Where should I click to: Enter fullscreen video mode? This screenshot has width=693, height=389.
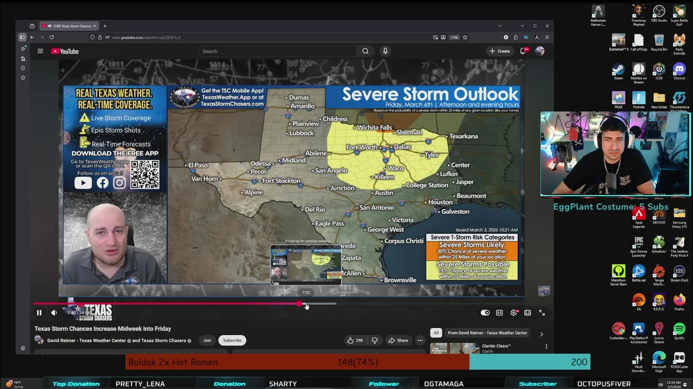541,313
